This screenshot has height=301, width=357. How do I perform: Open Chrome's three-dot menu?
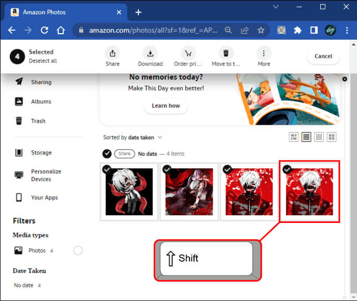point(347,30)
